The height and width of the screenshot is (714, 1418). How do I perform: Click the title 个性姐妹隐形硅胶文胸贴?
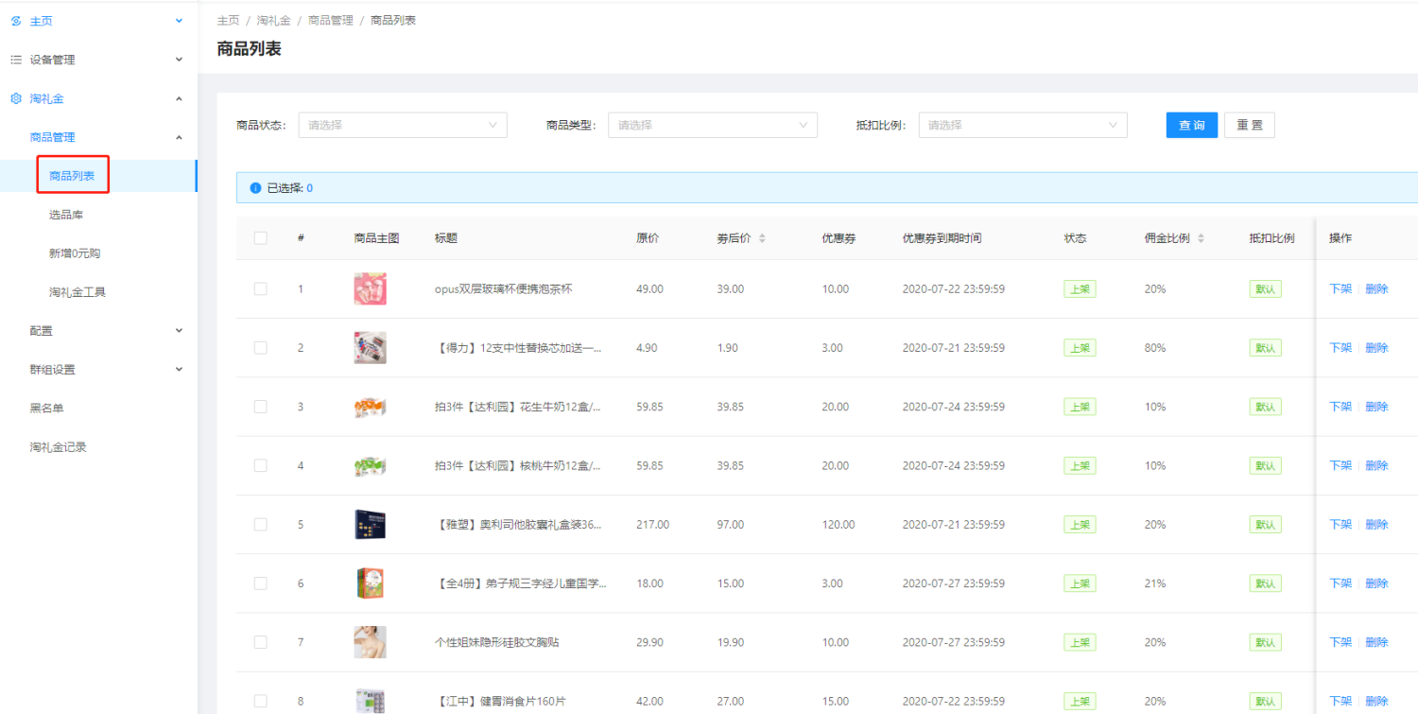[x=497, y=642]
